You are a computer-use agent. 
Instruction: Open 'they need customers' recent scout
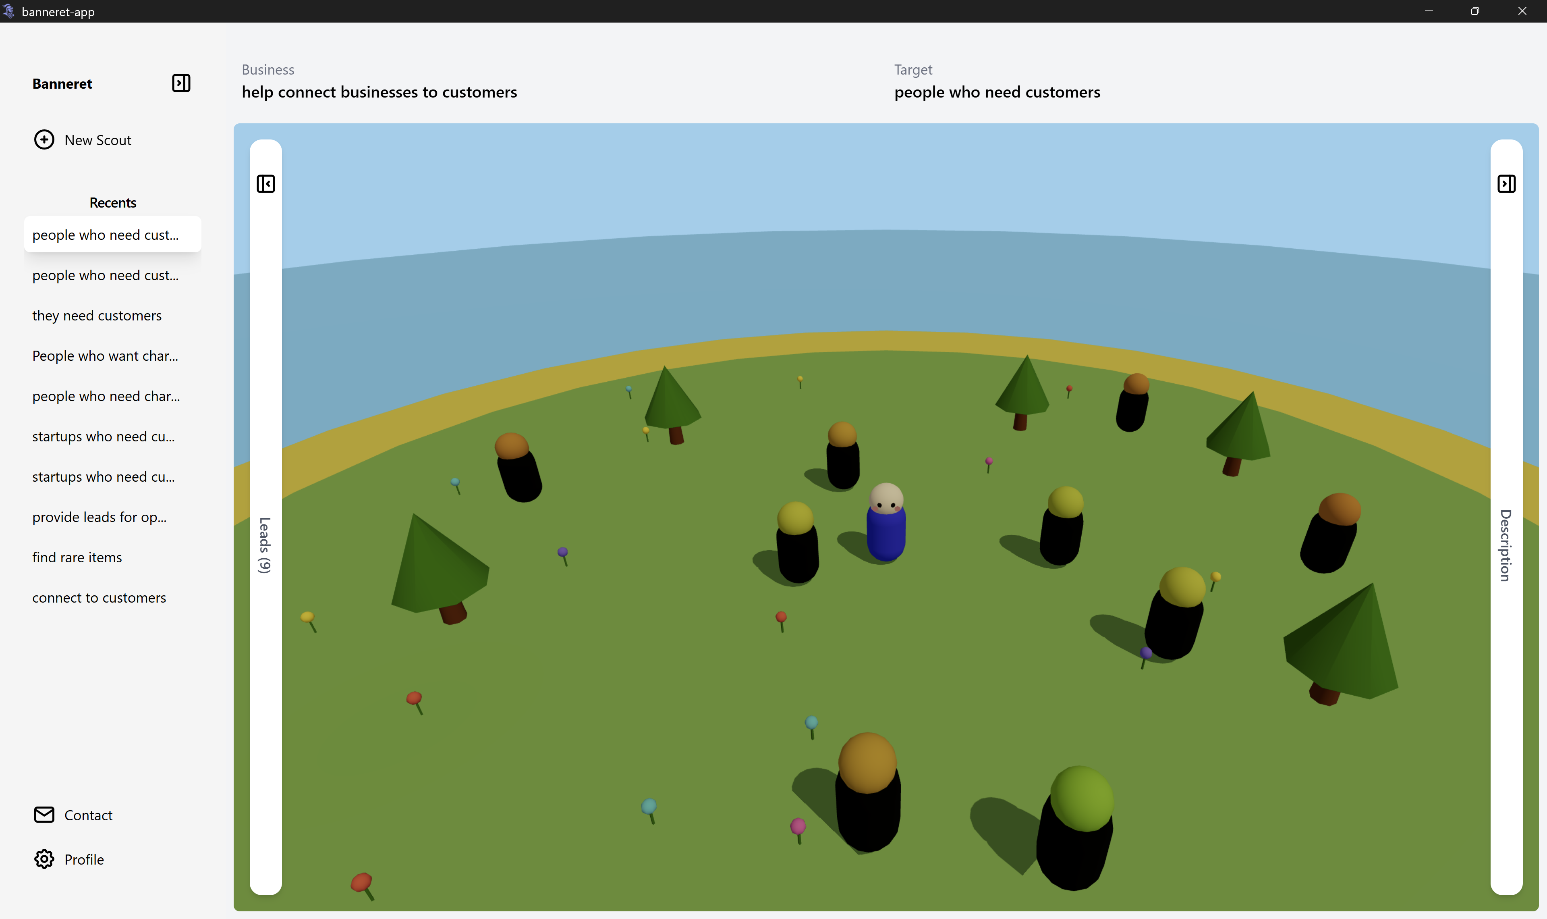click(x=97, y=315)
